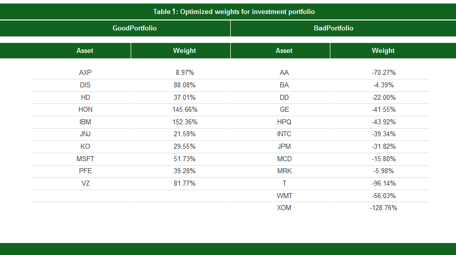Click the VZ weight 81.77%
Image resolution: width=456 pixels, height=255 pixels.
(x=185, y=184)
